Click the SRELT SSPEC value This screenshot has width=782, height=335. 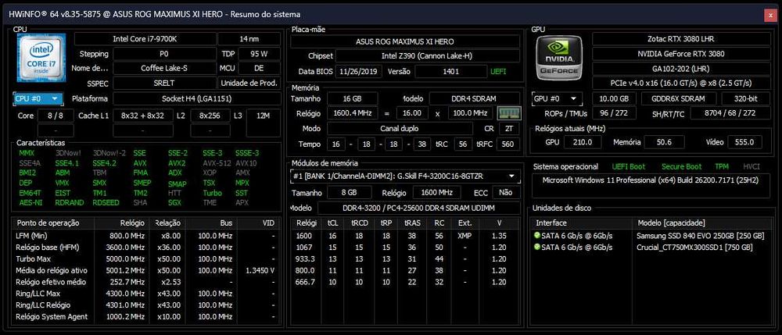(x=163, y=83)
